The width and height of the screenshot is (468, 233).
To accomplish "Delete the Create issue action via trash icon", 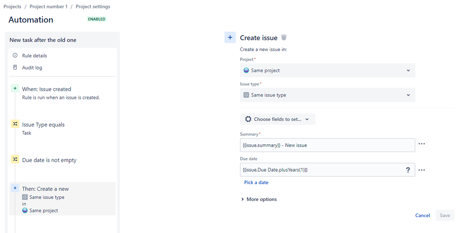I will coord(284,38).
